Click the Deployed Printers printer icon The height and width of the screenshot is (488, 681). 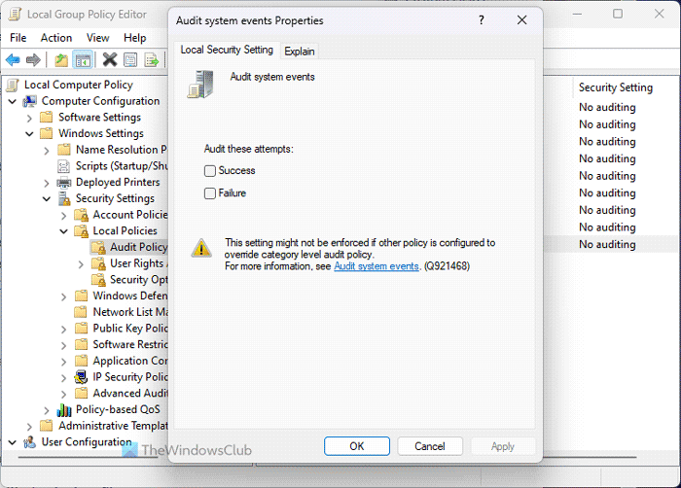tap(64, 182)
